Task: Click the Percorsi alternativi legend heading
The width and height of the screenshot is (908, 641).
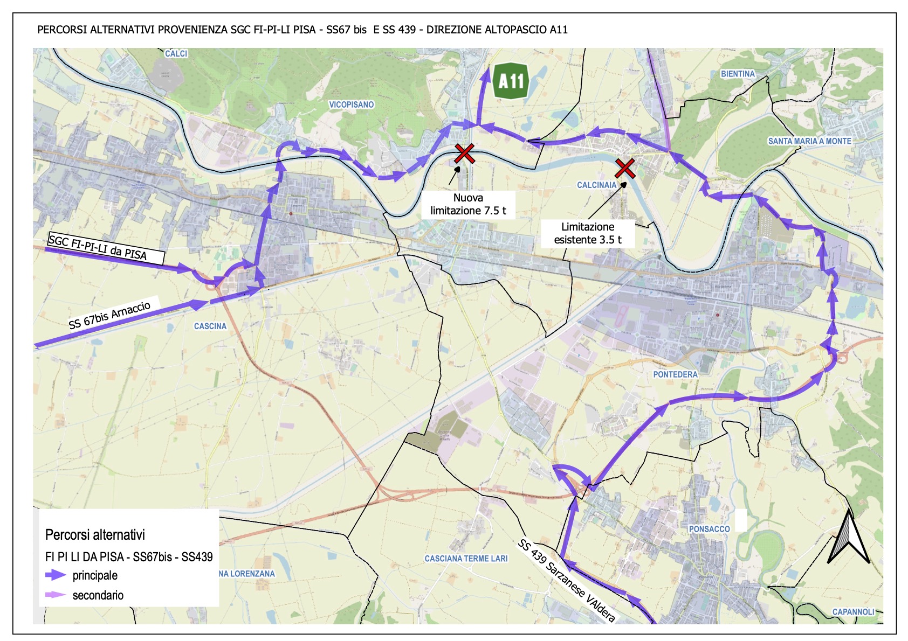Action: [x=95, y=535]
